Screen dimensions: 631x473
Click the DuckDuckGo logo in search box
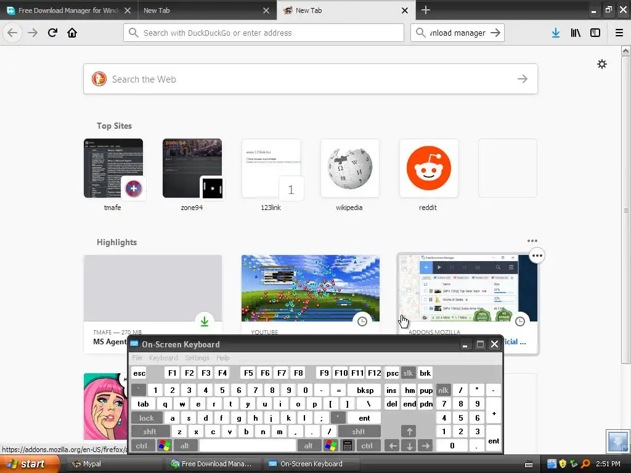click(99, 79)
